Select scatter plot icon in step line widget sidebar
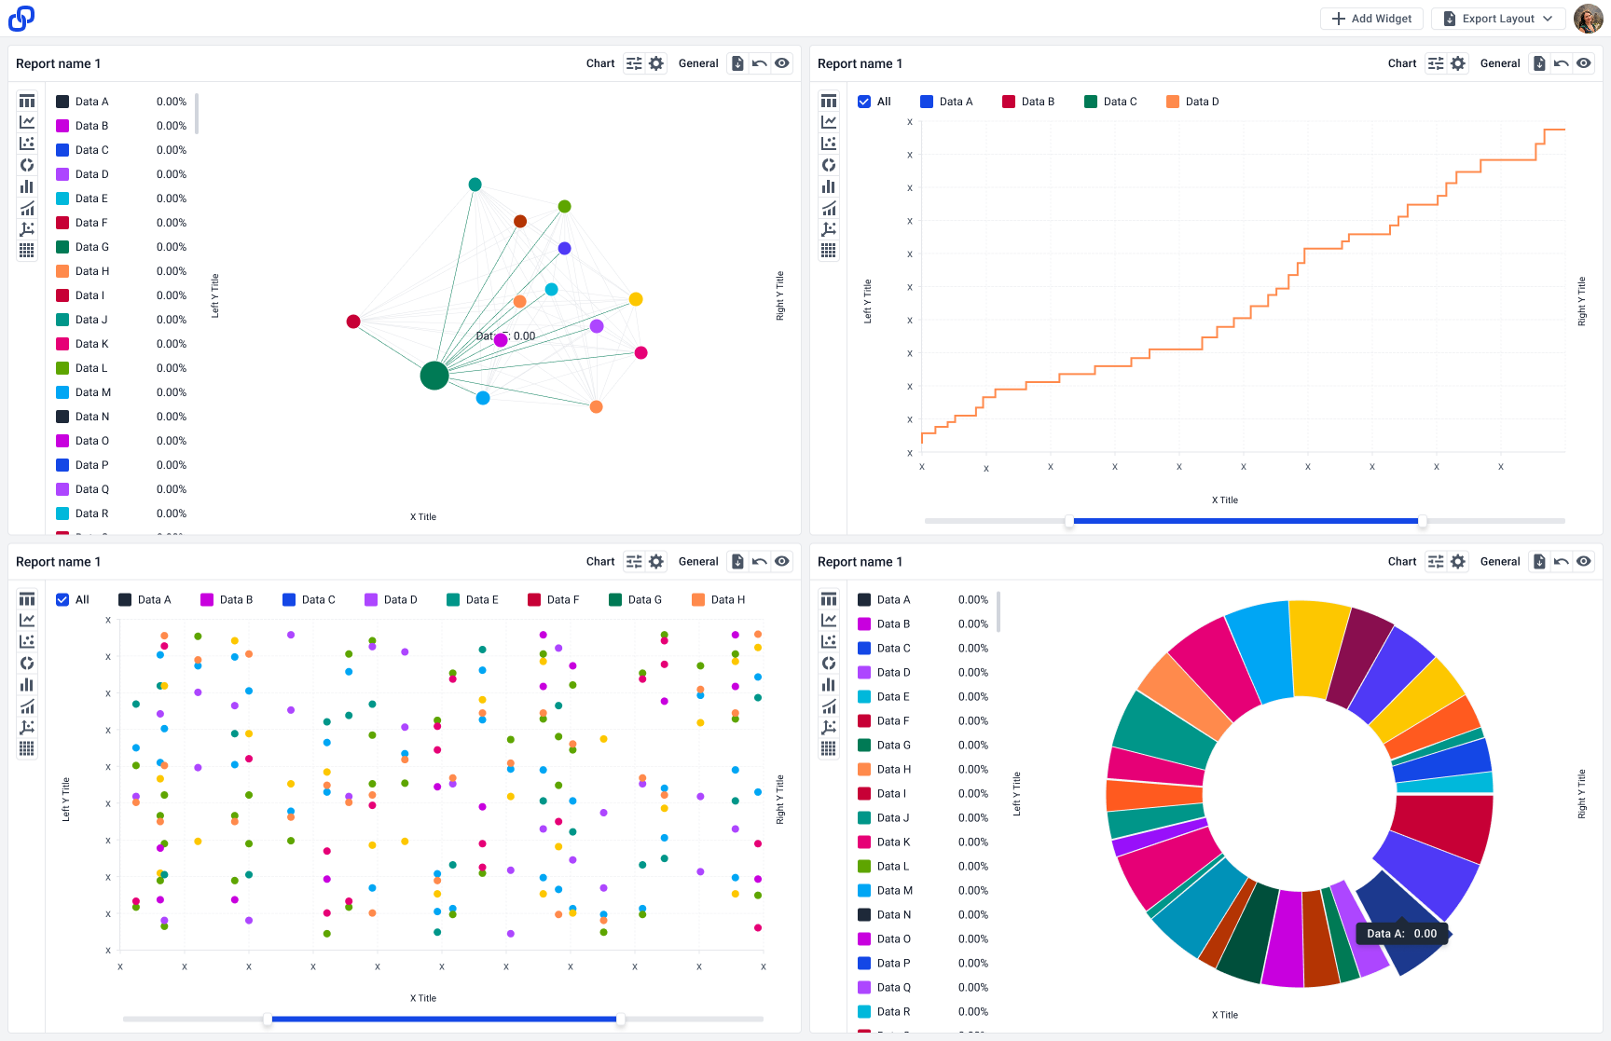Image resolution: width=1611 pixels, height=1041 pixels. pos(829,144)
